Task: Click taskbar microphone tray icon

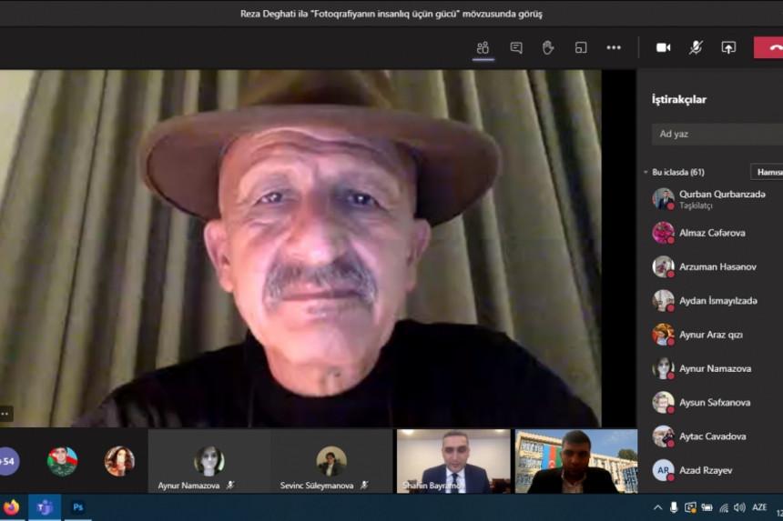Action: (674, 507)
